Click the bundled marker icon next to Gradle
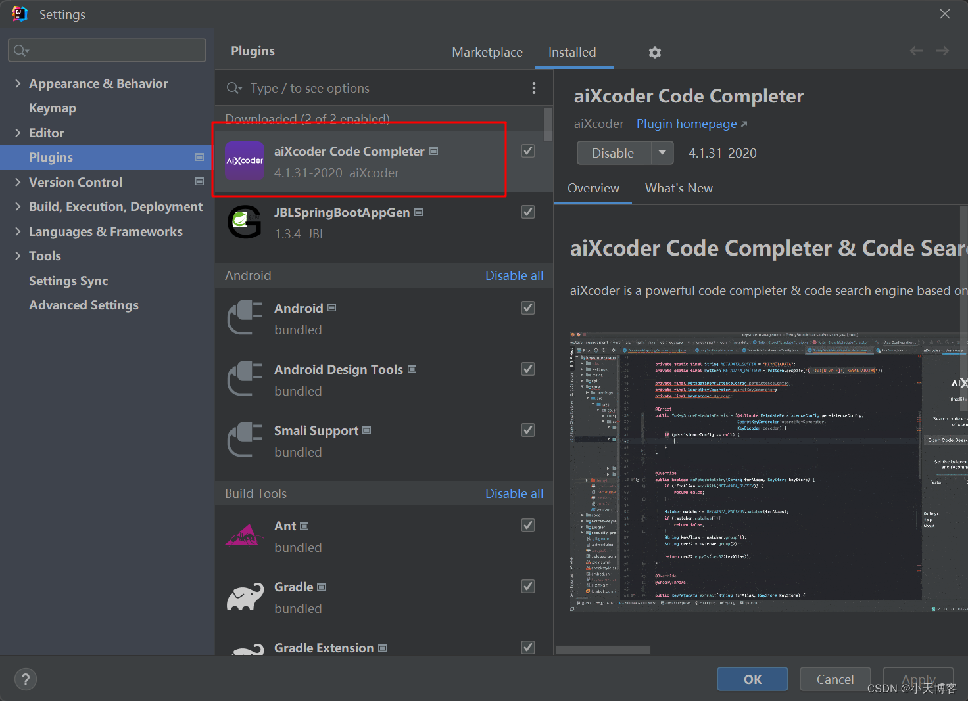 (322, 587)
